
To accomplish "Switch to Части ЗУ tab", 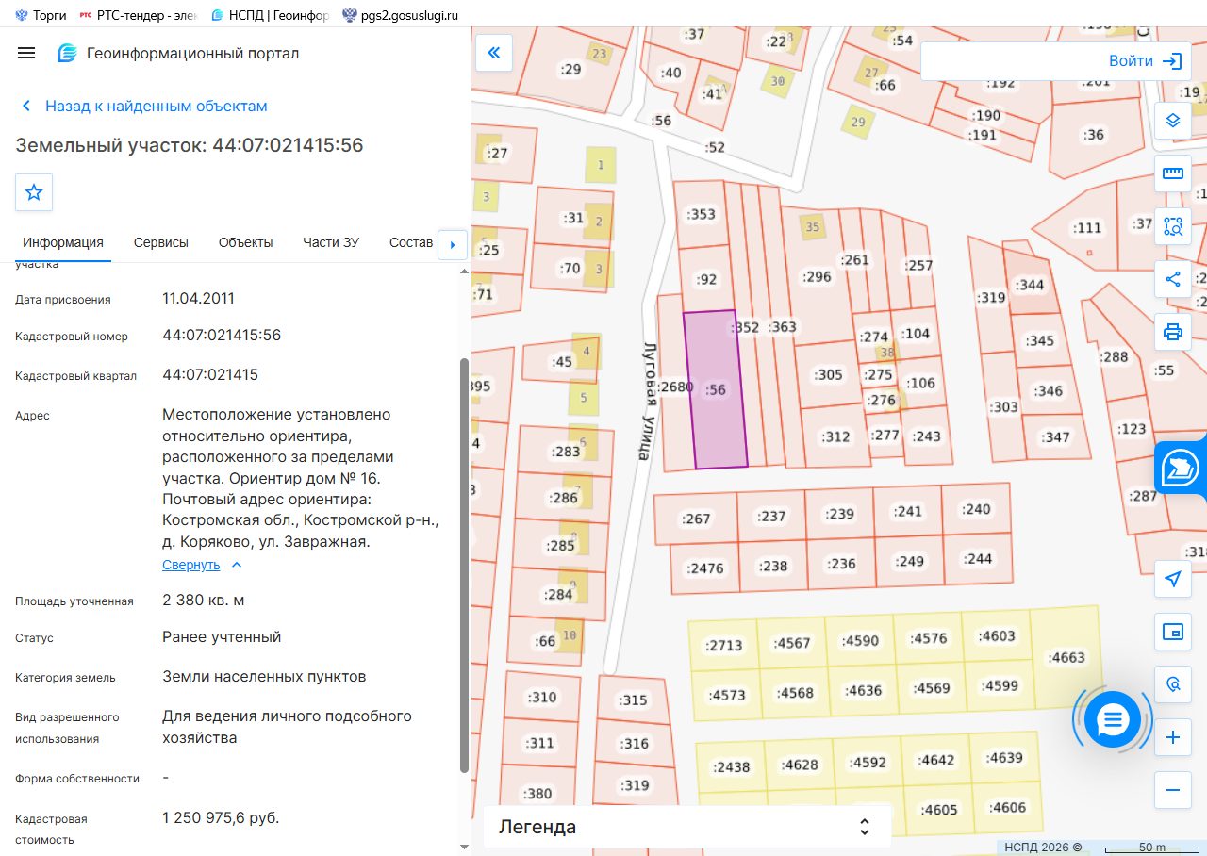I will 331,242.
